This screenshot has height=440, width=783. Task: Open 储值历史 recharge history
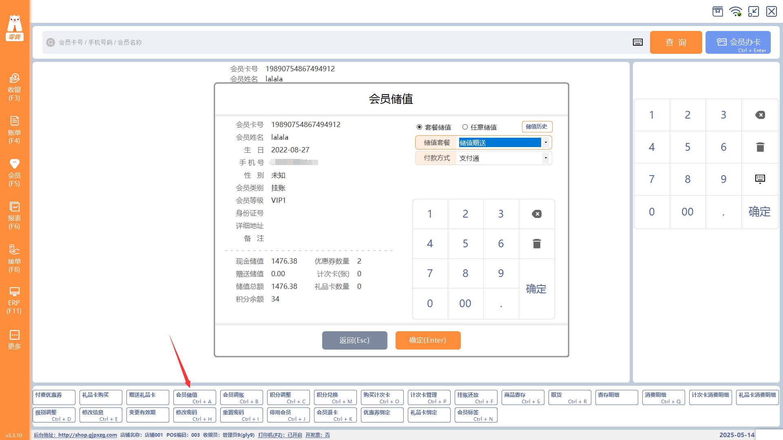click(x=537, y=127)
